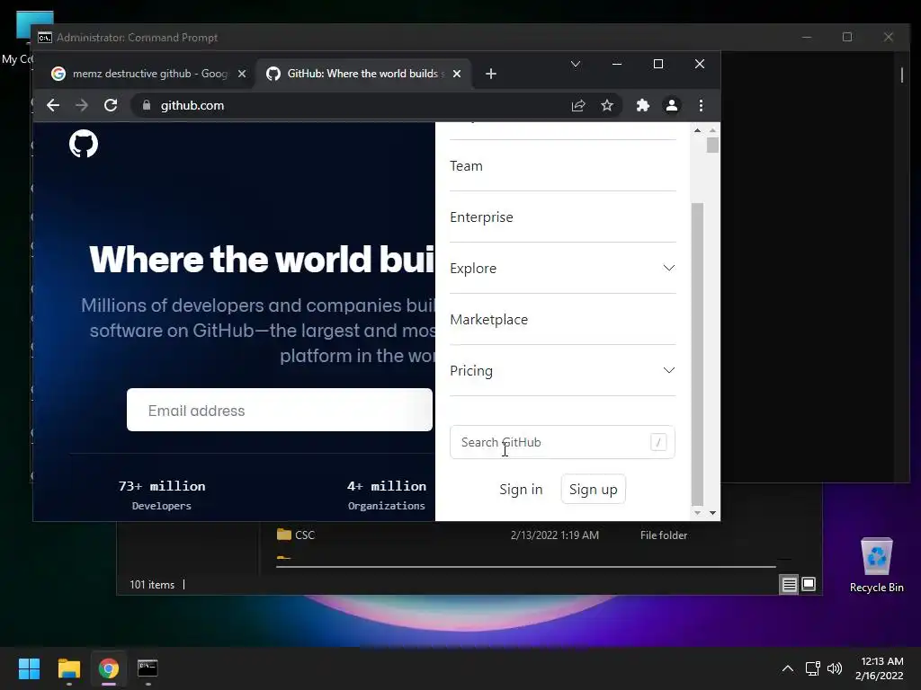
Task: Click the github.com address bar
Action: click(376, 106)
